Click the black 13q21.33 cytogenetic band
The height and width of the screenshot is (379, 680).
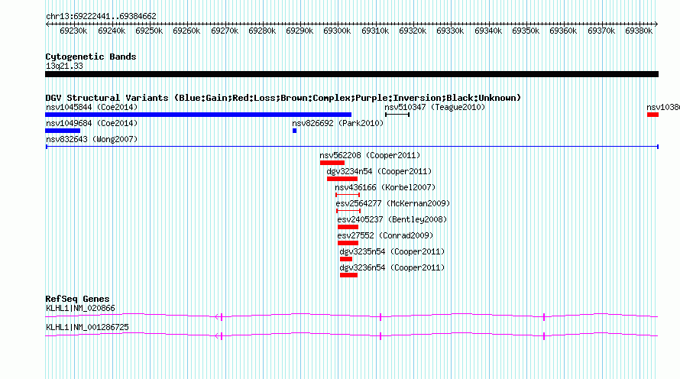(351, 75)
